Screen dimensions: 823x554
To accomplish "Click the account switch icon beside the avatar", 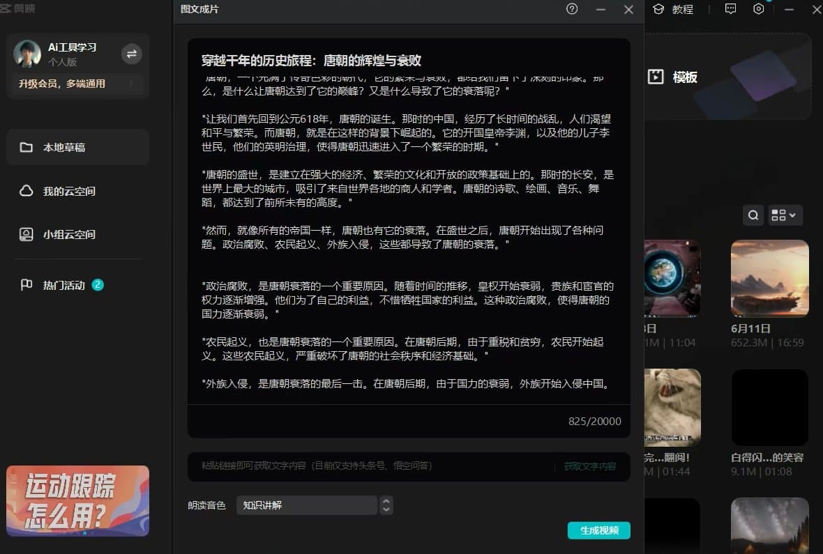I will tap(132, 54).
